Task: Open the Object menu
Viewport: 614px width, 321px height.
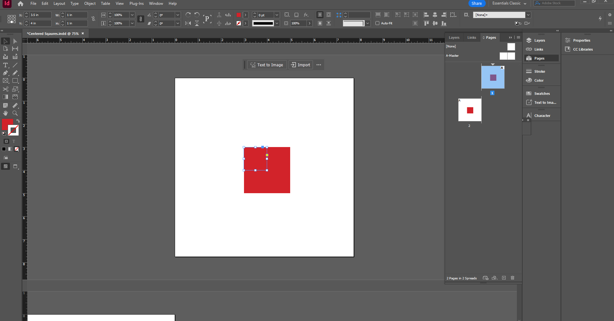Action: click(90, 4)
